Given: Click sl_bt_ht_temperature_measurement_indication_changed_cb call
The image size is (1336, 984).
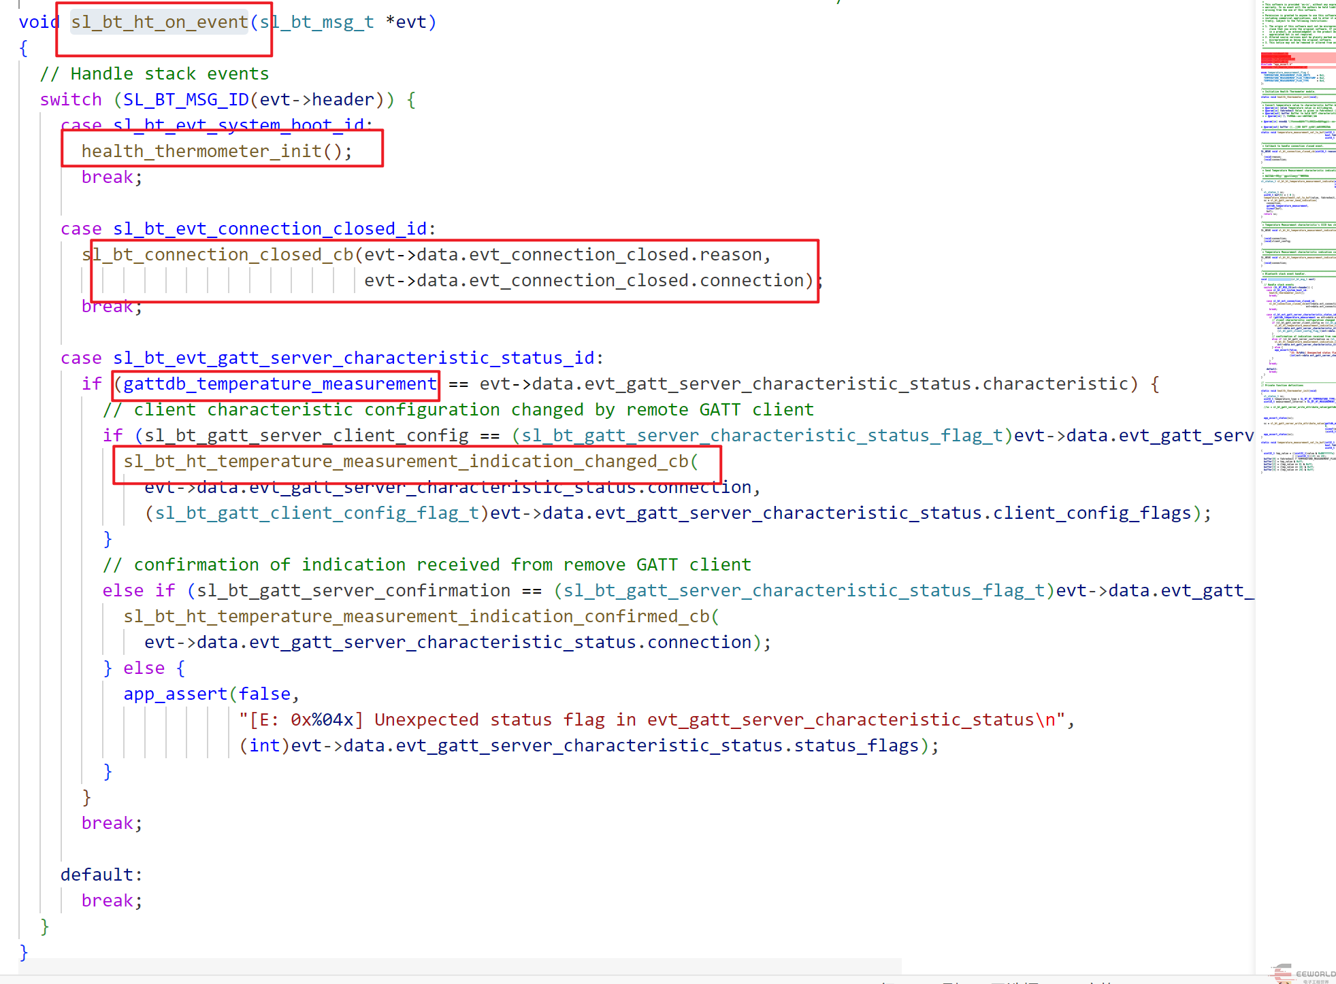Looking at the screenshot, I should (x=406, y=462).
